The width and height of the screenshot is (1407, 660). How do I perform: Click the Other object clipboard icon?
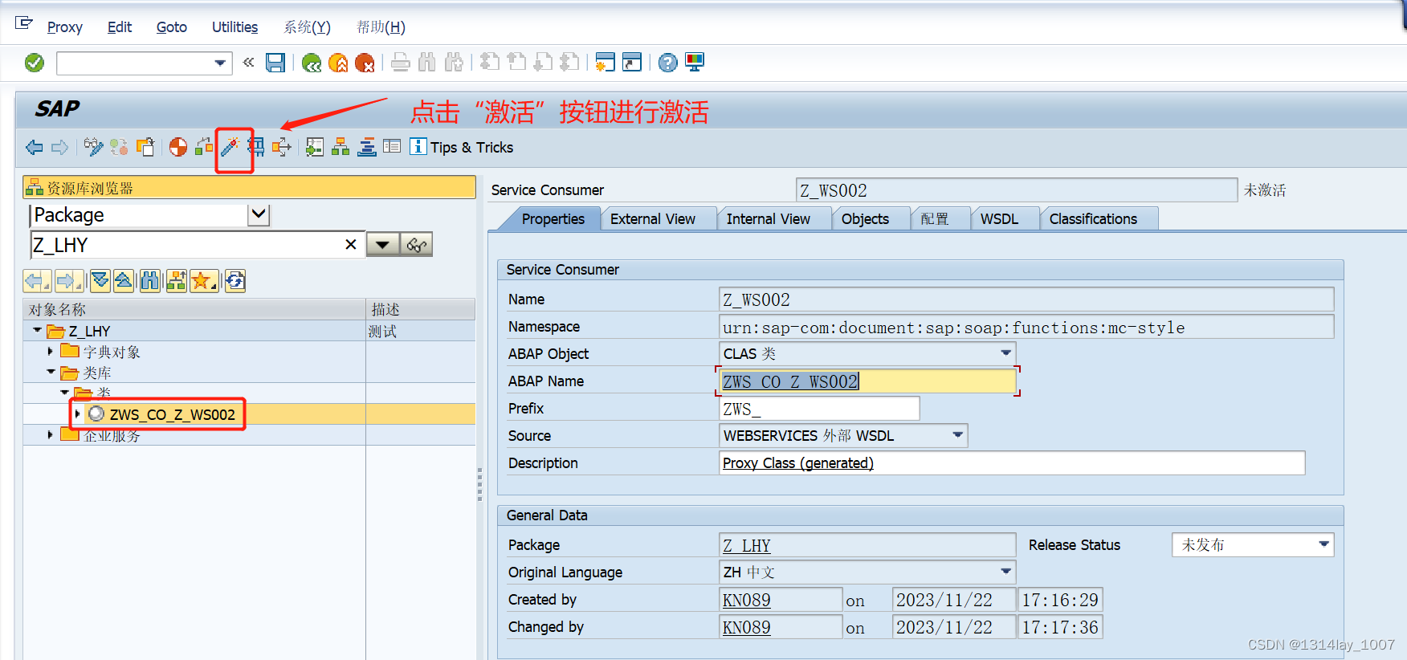click(x=145, y=147)
